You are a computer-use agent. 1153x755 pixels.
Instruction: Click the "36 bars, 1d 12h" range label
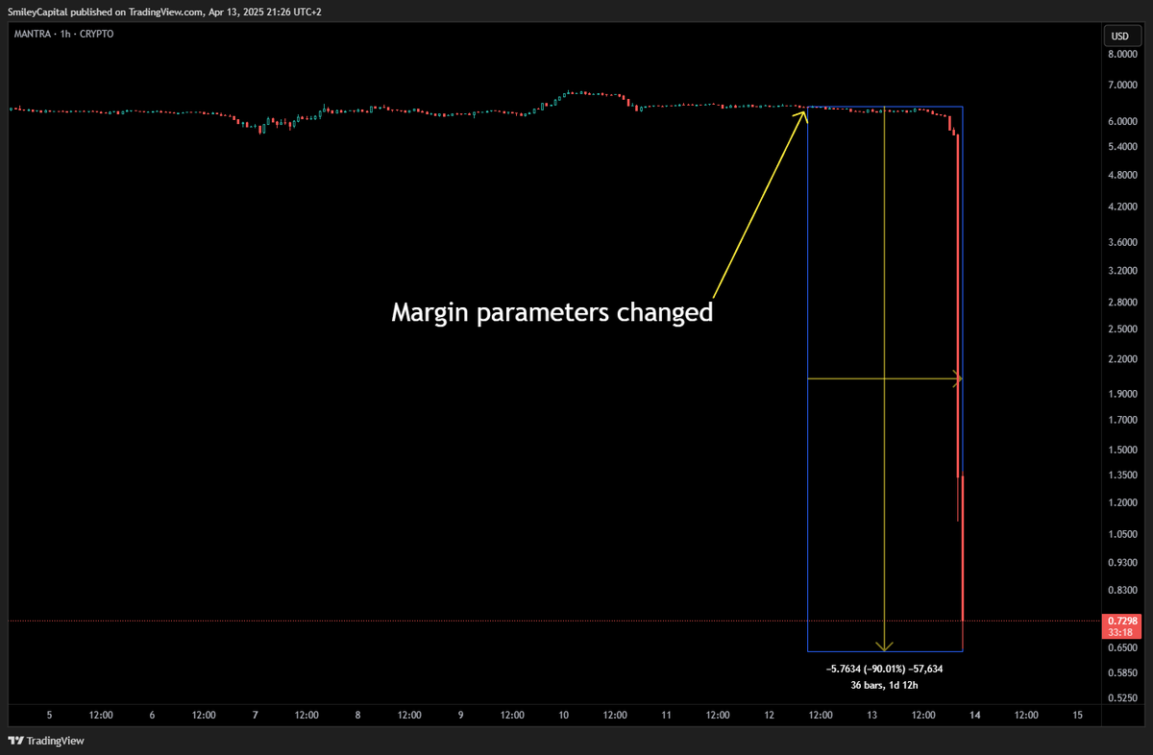[x=885, y=685]
